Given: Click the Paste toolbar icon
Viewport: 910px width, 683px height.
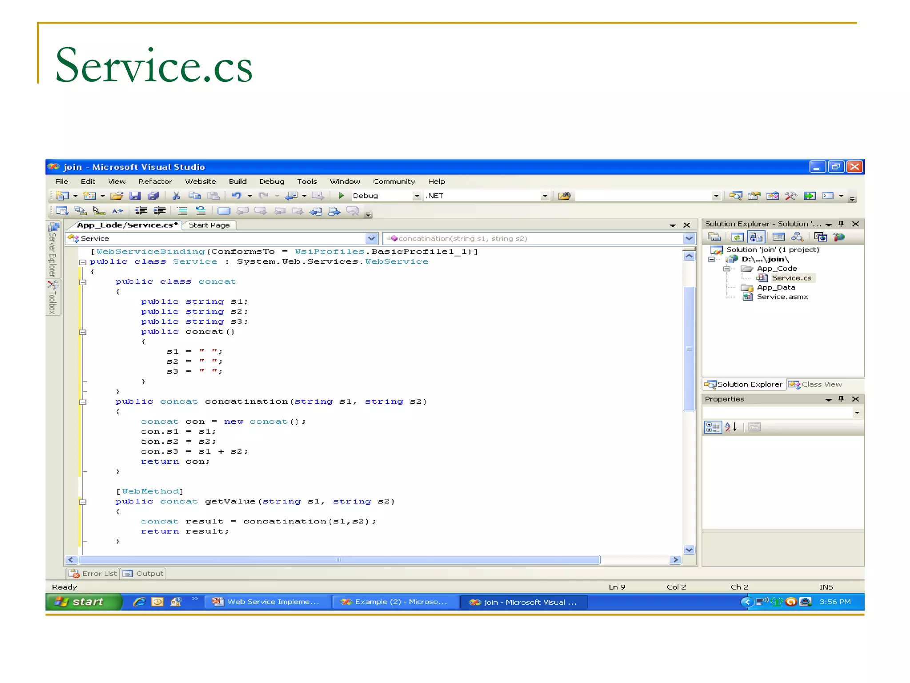Looking at the screenshot, I should [214, 196].
